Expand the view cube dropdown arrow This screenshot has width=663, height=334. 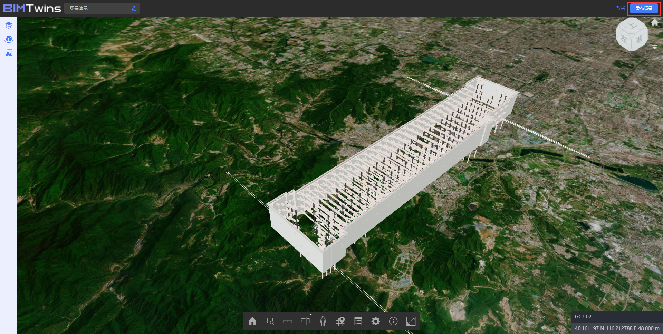pos(655,47)
